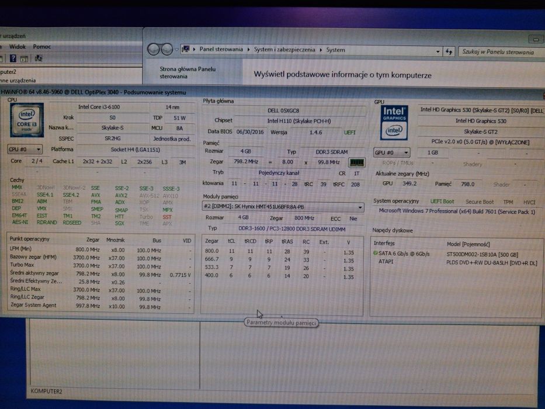Click 666.7 timing row in memory table

[279, 259]
